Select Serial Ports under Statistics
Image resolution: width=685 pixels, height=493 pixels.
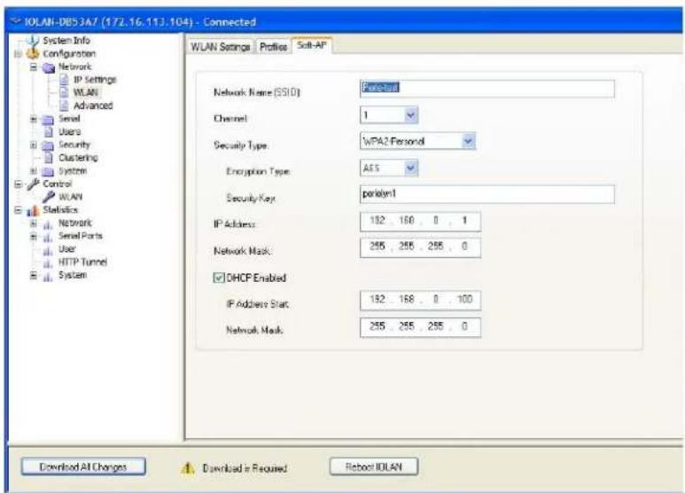pos(81,236)
